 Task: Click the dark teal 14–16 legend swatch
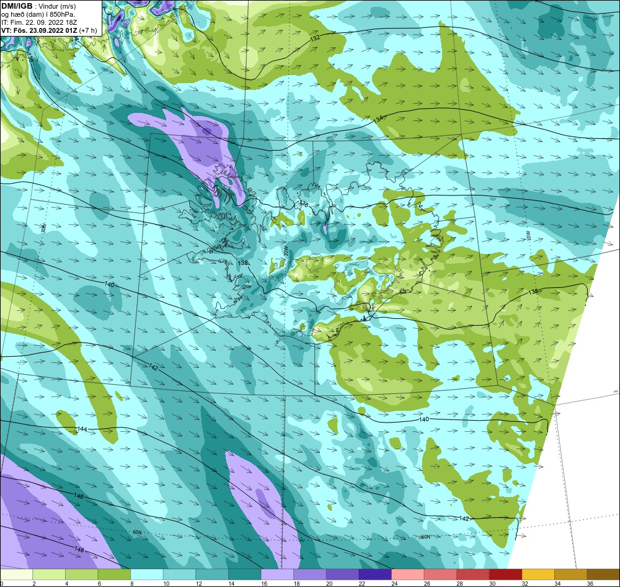click(x=245, y=575)
